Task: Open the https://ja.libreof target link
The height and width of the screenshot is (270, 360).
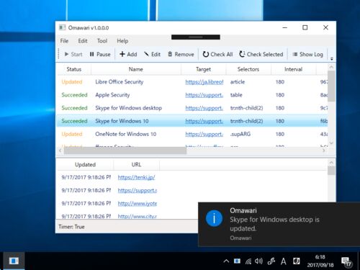Action: (204, 82)
